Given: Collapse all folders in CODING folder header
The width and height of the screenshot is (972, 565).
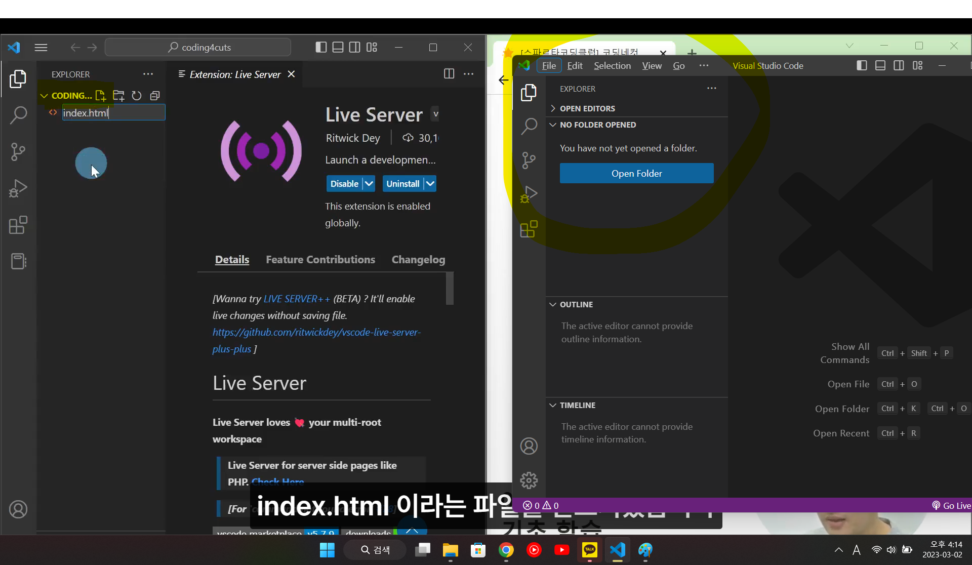Looking at the screenshot, I should point(155,96).
